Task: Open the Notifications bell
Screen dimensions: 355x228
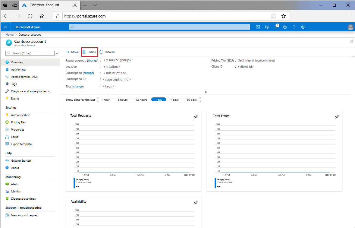Action: (x=276, y=27)
